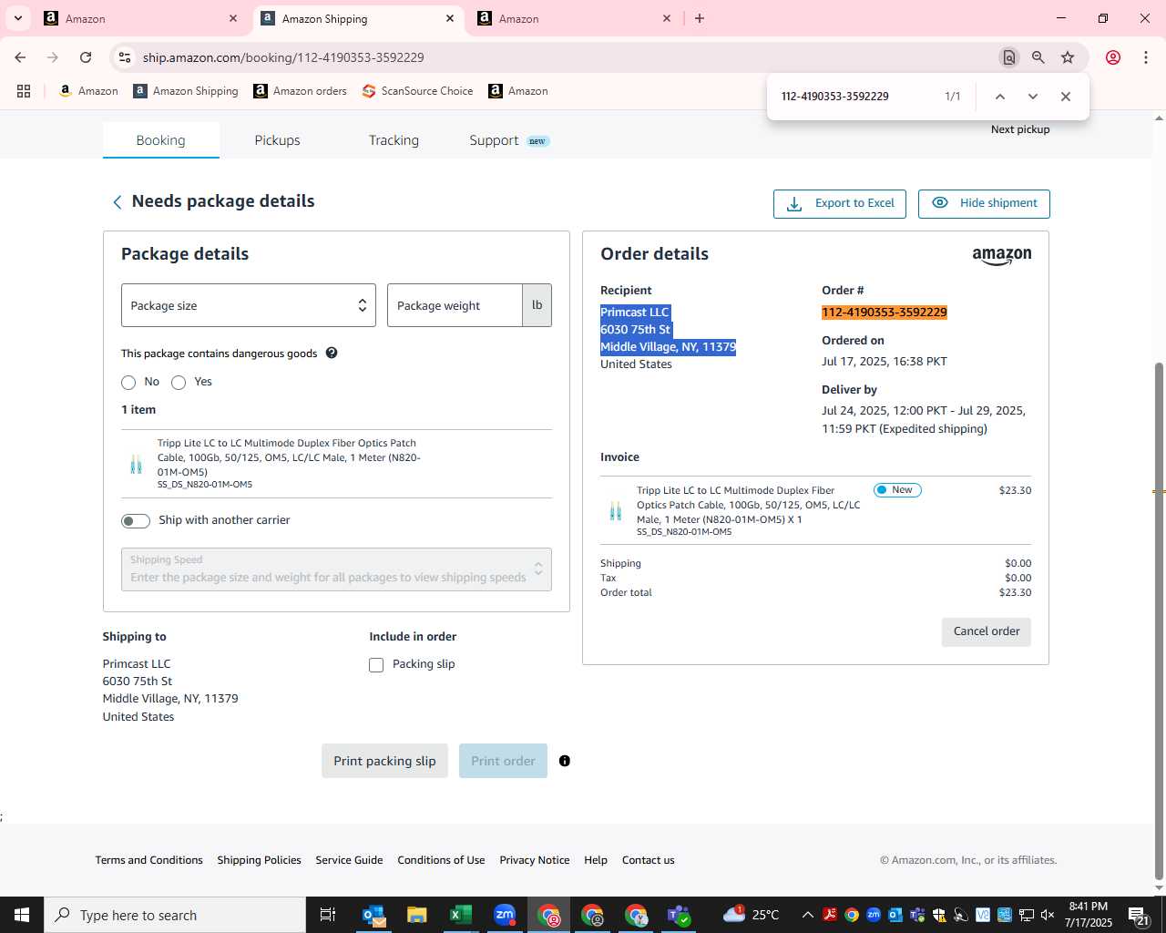
Task: Open the site information icon in address bar
Action: pos(125,57)
